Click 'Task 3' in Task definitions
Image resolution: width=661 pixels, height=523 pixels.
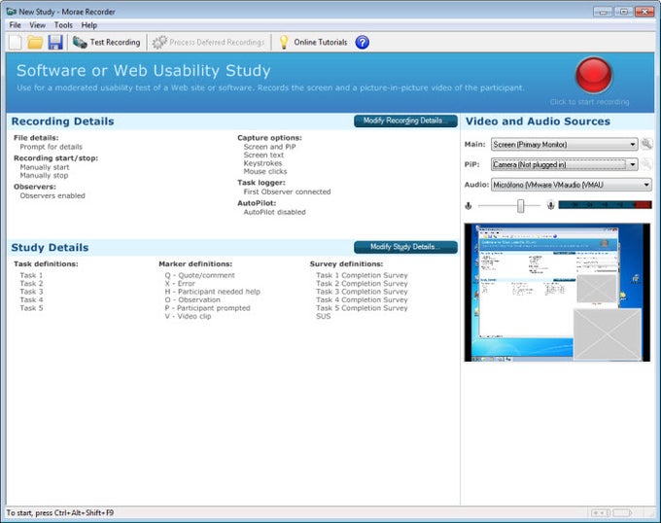point(31,292)
